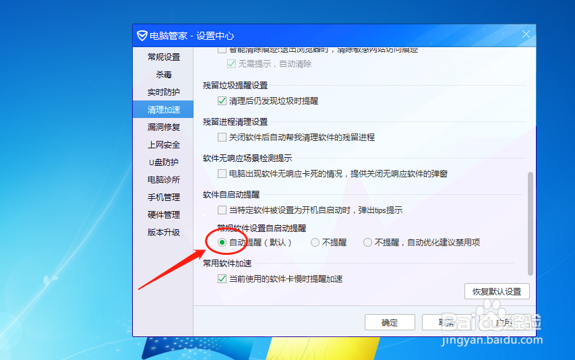Click the 常用软件加速 heading
Image resolution: width=575 pixels, height=360 pixels.
coord(227,264)
